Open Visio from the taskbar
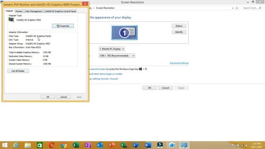Viewport: 265px width, 149px height. 136,145
